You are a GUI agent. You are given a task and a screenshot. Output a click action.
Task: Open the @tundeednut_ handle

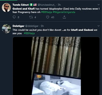pos(46,5)
